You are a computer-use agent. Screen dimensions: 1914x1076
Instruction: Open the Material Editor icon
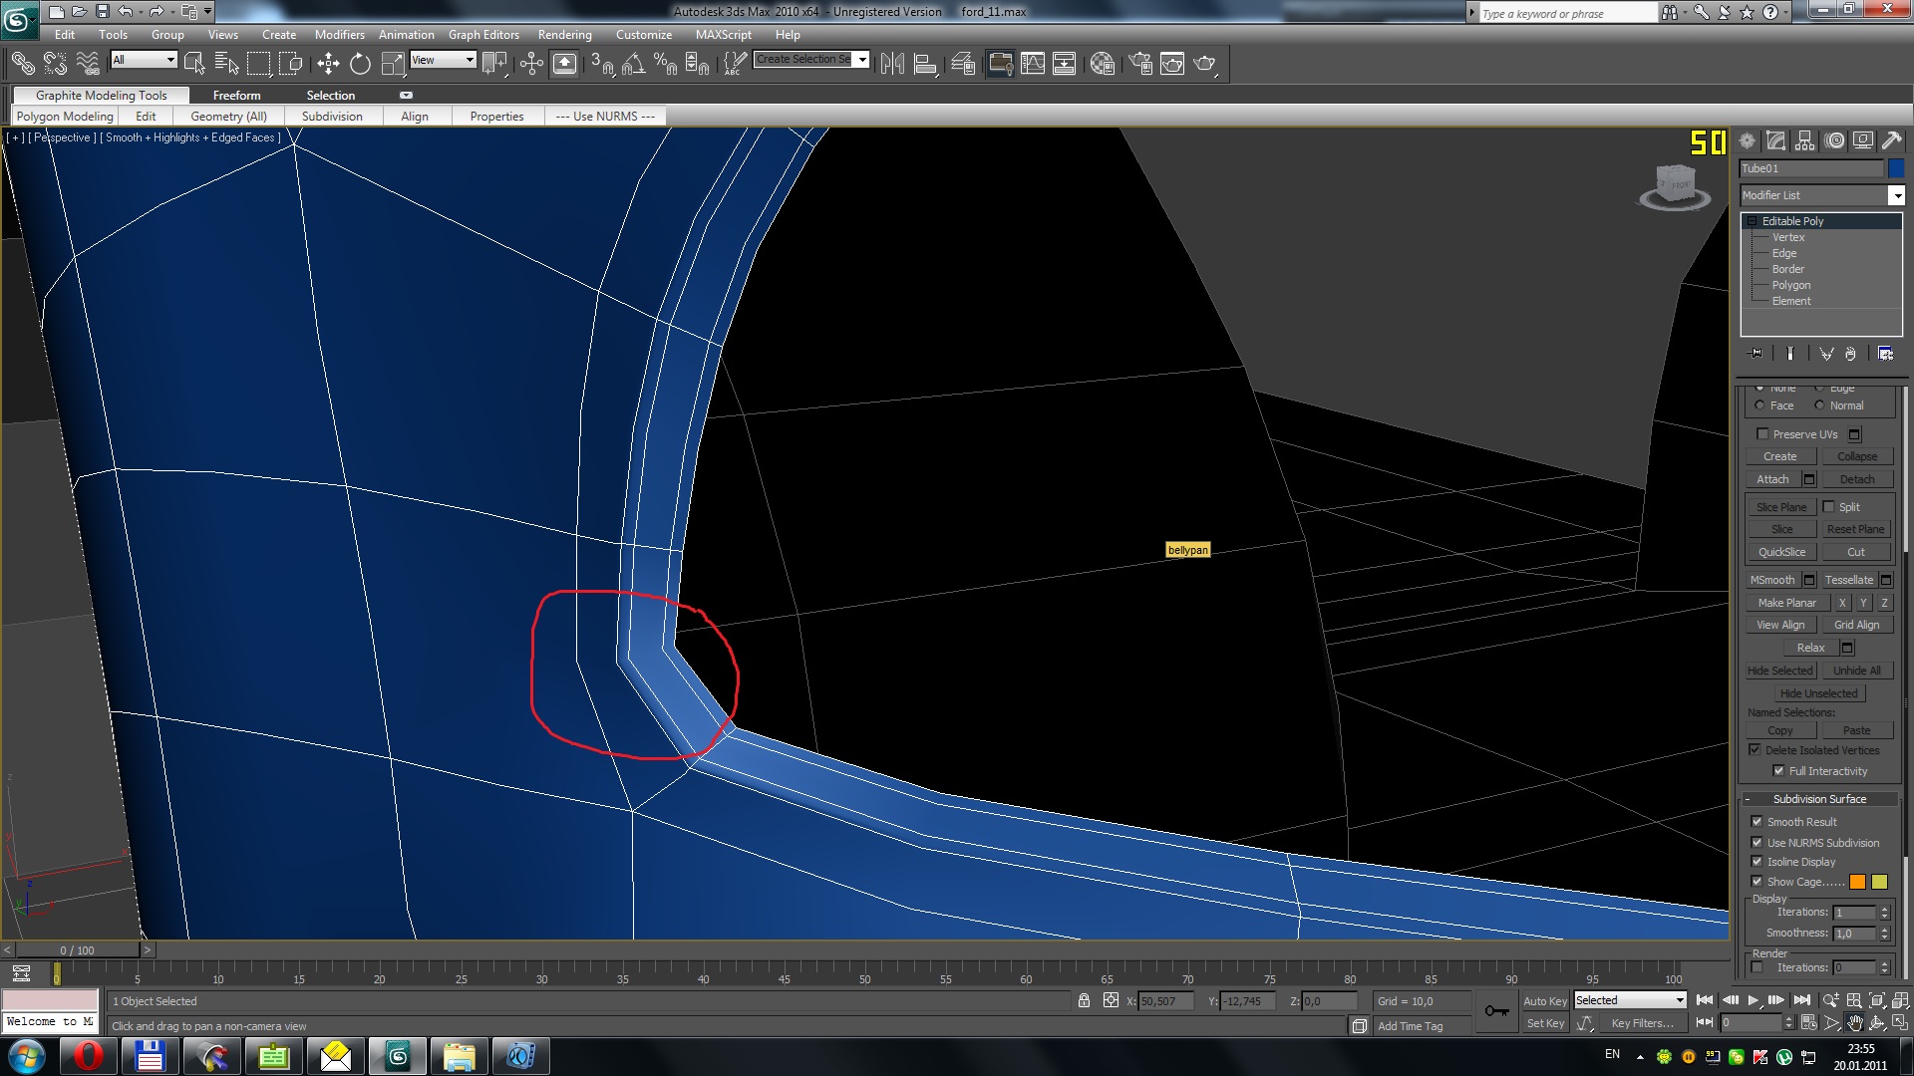click(1102, 64)
